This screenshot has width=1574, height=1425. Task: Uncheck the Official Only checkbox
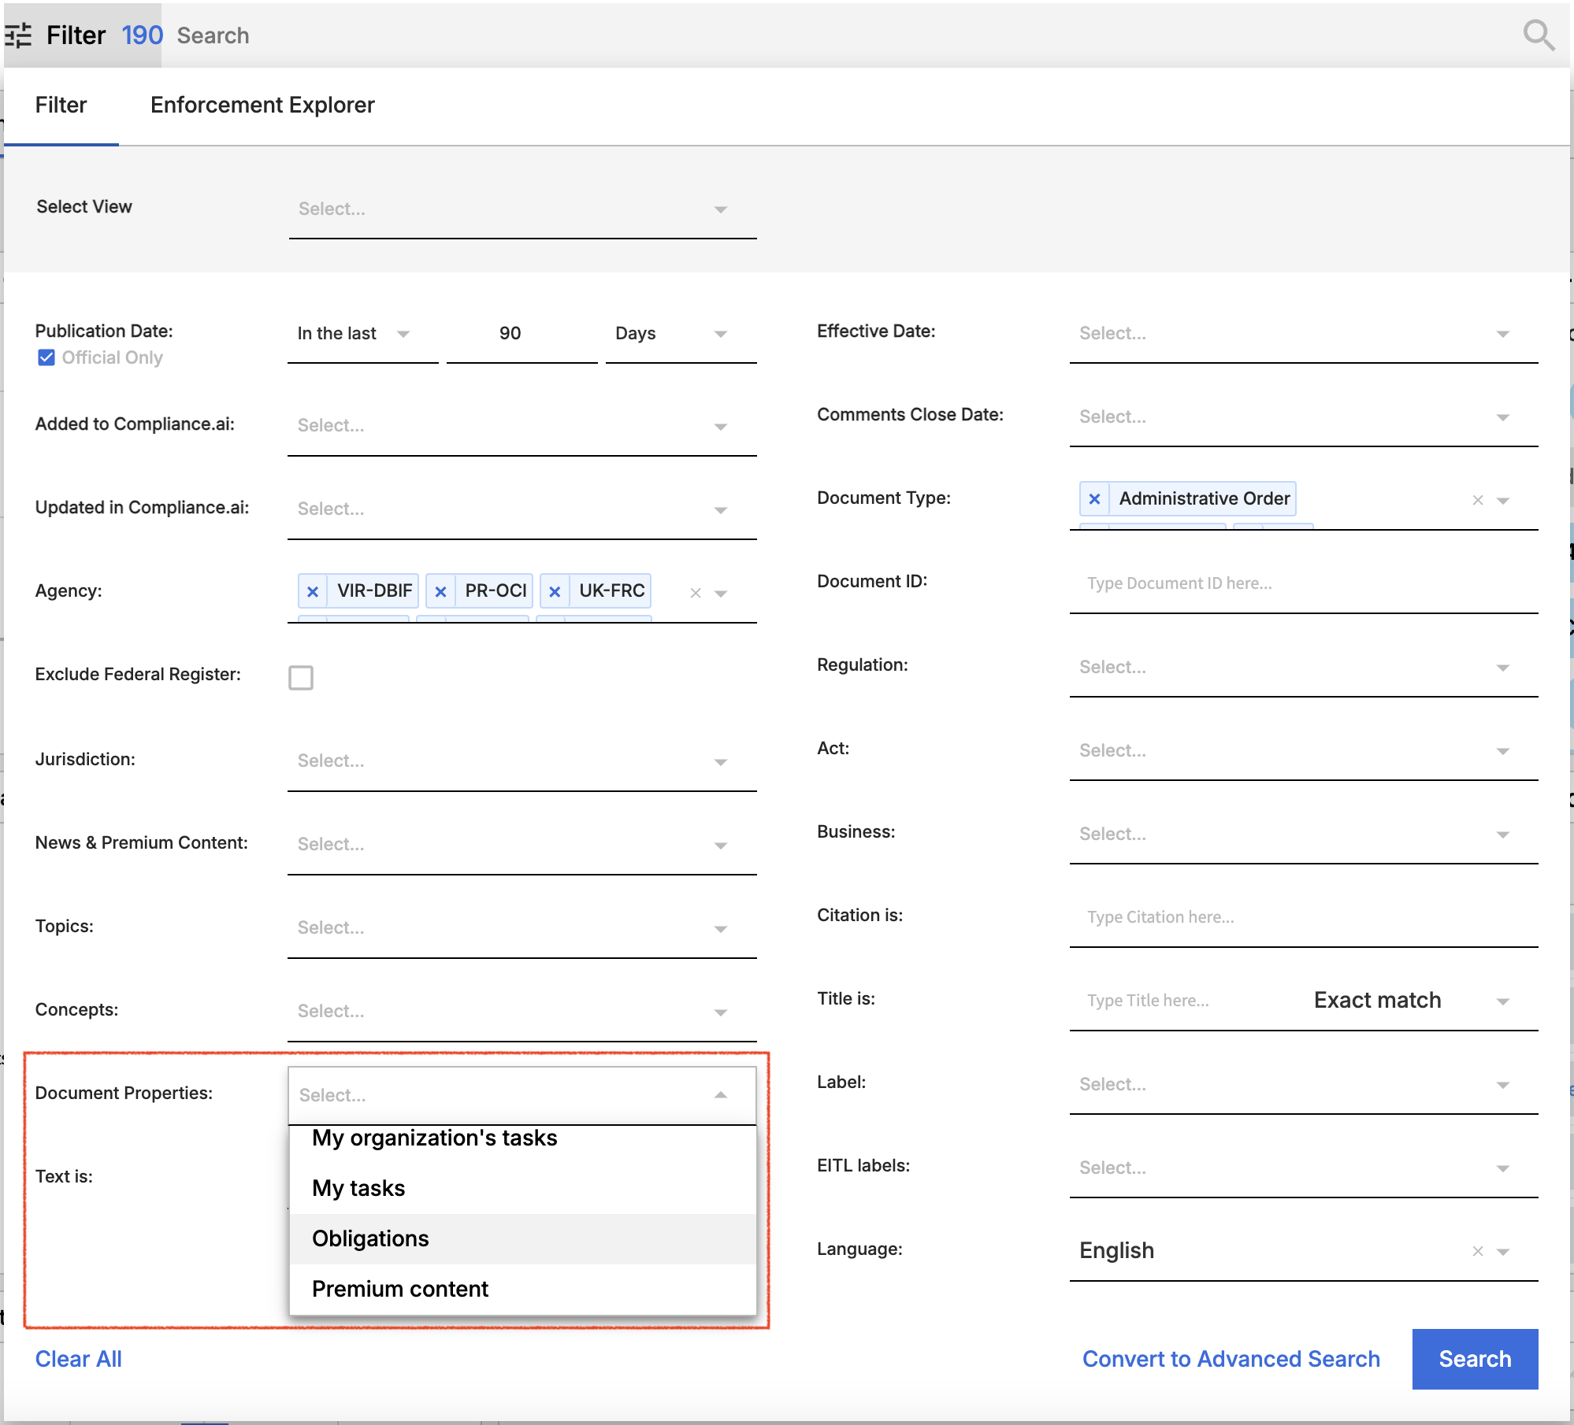(46, 357)
